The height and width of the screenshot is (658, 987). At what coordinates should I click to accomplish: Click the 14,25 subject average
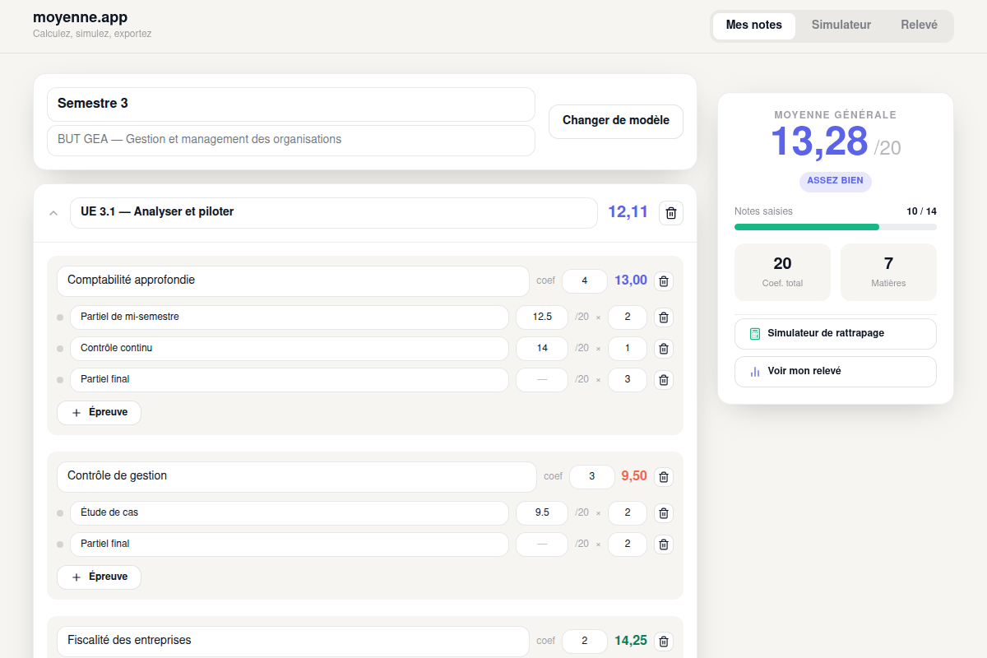(631, 642)
